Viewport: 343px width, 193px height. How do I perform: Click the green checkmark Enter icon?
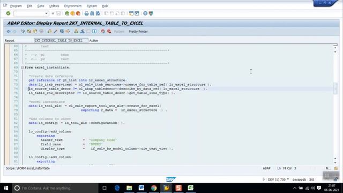pos(9,13)
